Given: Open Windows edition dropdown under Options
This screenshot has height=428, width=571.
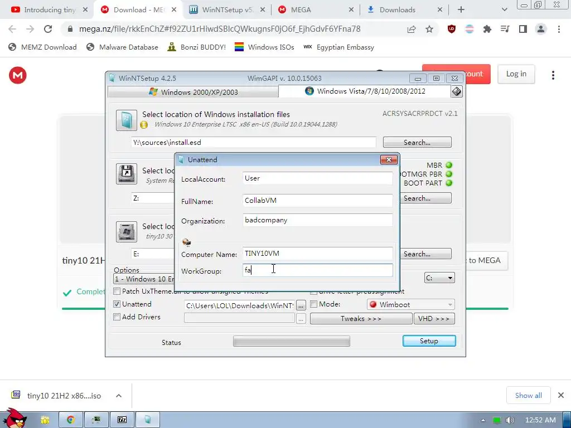Looking at the screenshot, I should [144, 279].
